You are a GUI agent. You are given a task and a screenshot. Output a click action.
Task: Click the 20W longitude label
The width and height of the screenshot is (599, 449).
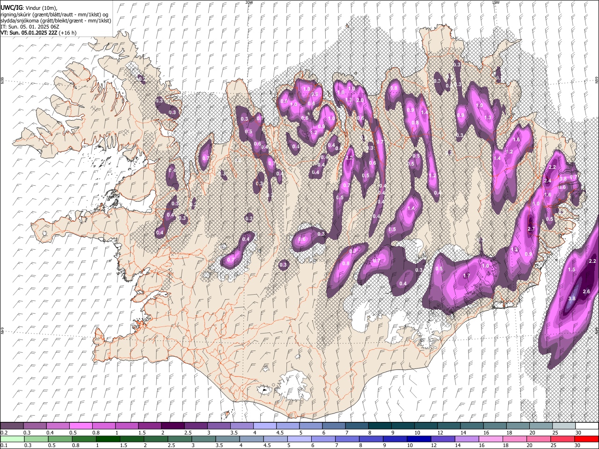pos(248,2)
